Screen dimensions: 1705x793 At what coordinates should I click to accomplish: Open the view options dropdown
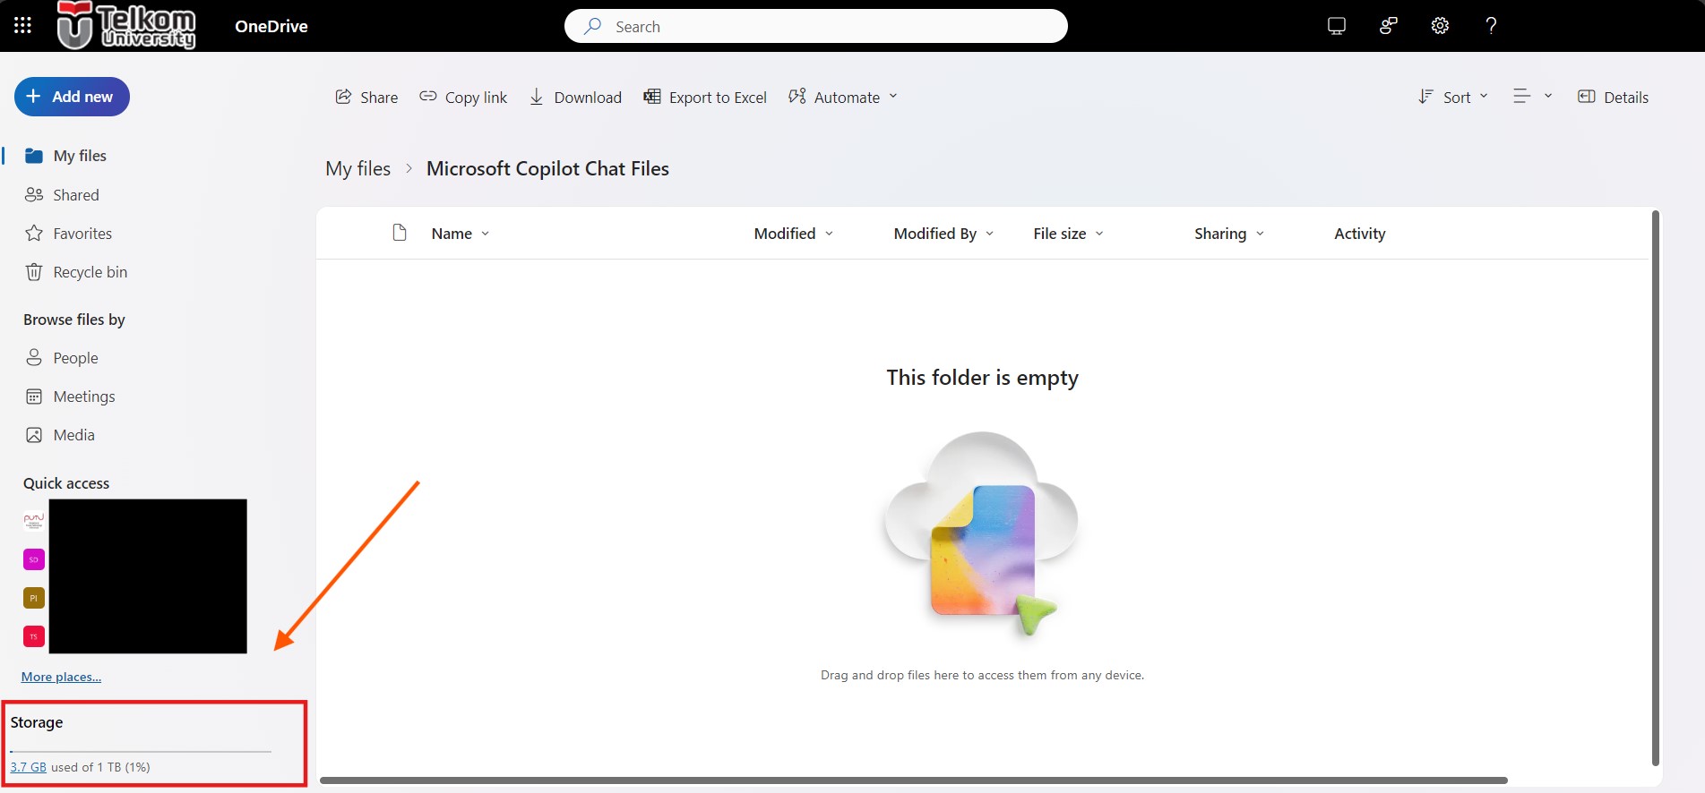tap(1532, 97)
